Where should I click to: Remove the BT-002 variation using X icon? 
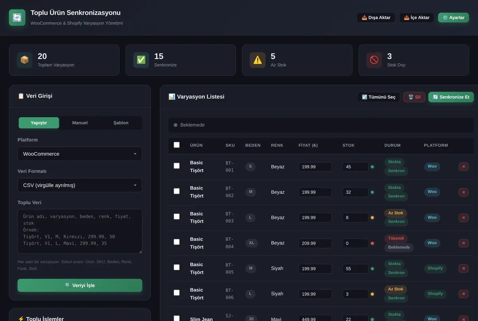point(463,192)
